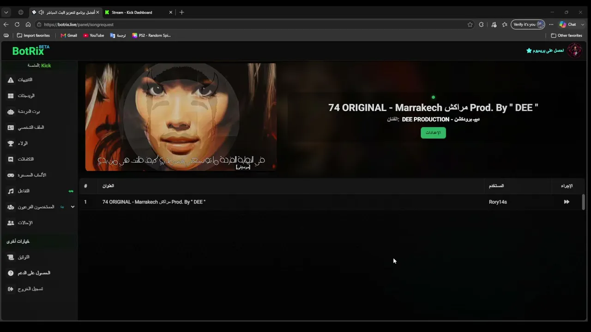This screenshot has height=332, width=591.
Task: Click the title (العنوان) column header
Action: [x=108, y=186]
